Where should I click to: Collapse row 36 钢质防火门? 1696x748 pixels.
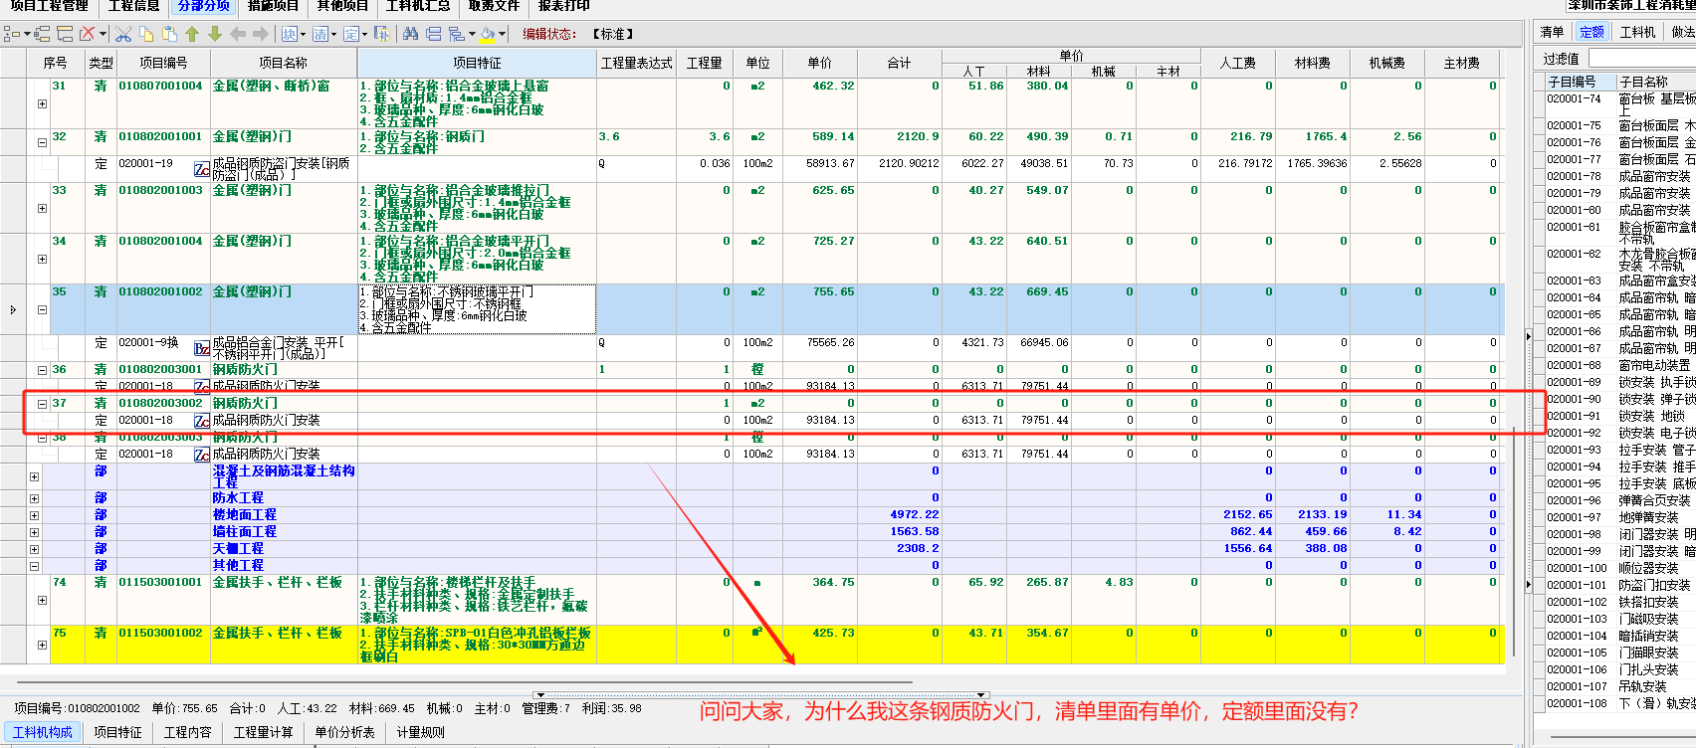click(42, 370)
